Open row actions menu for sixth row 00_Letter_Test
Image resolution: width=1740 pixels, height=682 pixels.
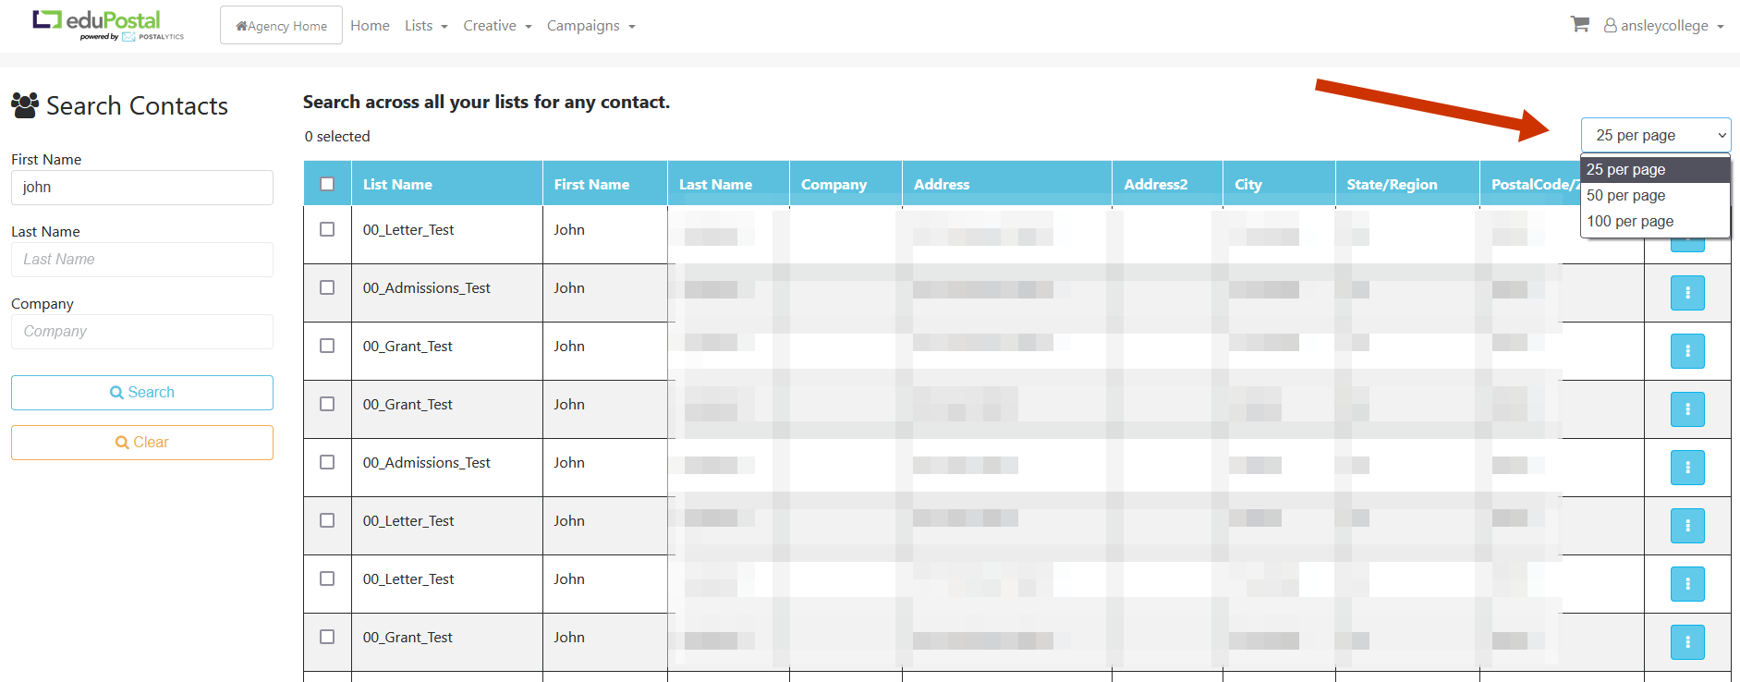[x=1687, y=526]
